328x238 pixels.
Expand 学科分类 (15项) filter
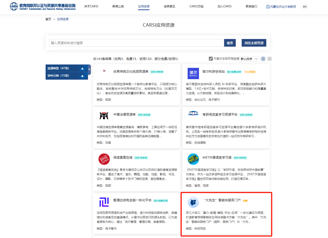tap(67, 76)
